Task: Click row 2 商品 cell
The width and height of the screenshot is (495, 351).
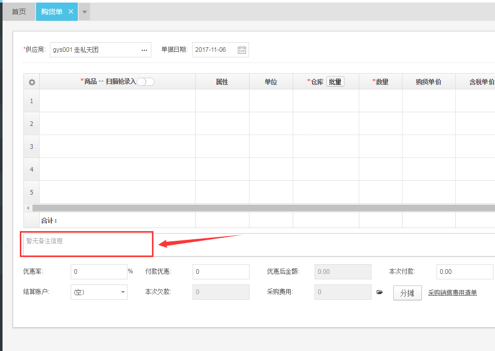Action: pos(117,123)
